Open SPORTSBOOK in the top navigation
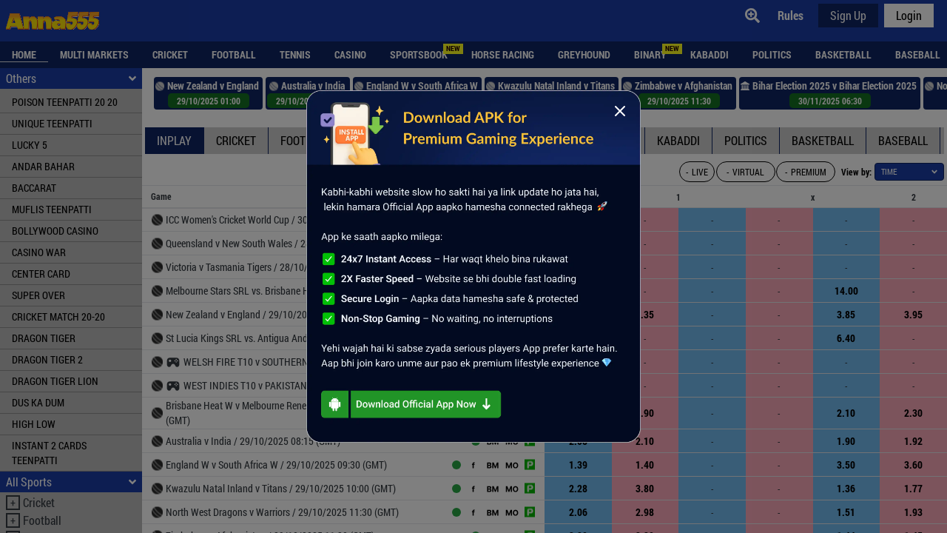This screenshot has height=533, width=947. 419,55
